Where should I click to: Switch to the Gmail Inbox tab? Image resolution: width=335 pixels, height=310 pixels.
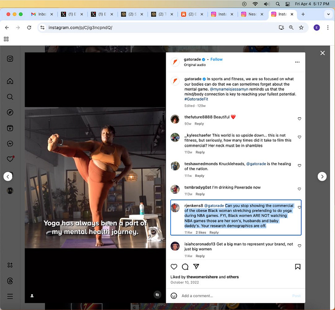tap(42, 14)
